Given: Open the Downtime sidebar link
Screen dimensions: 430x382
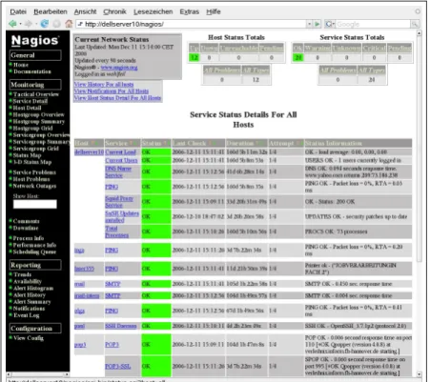Looking at the screenshot, I should coord(26,228).
